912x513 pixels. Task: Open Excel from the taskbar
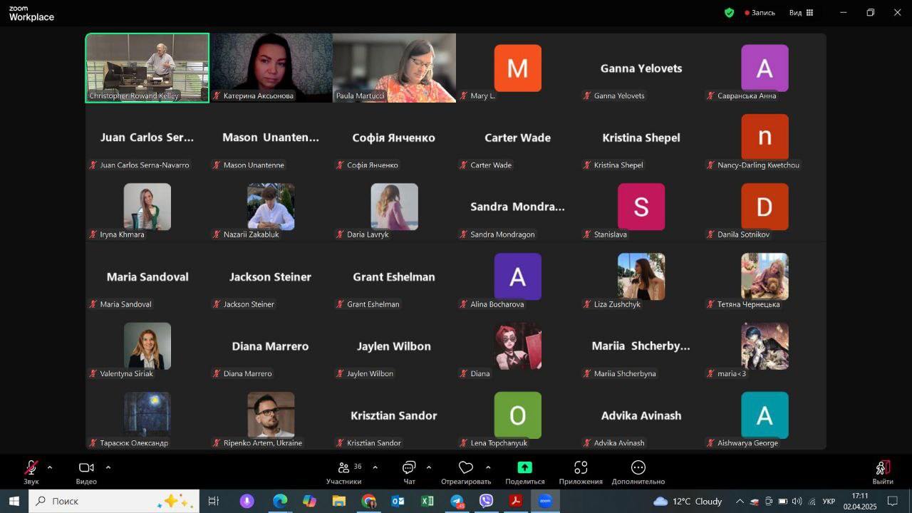(x=427, y=501)
